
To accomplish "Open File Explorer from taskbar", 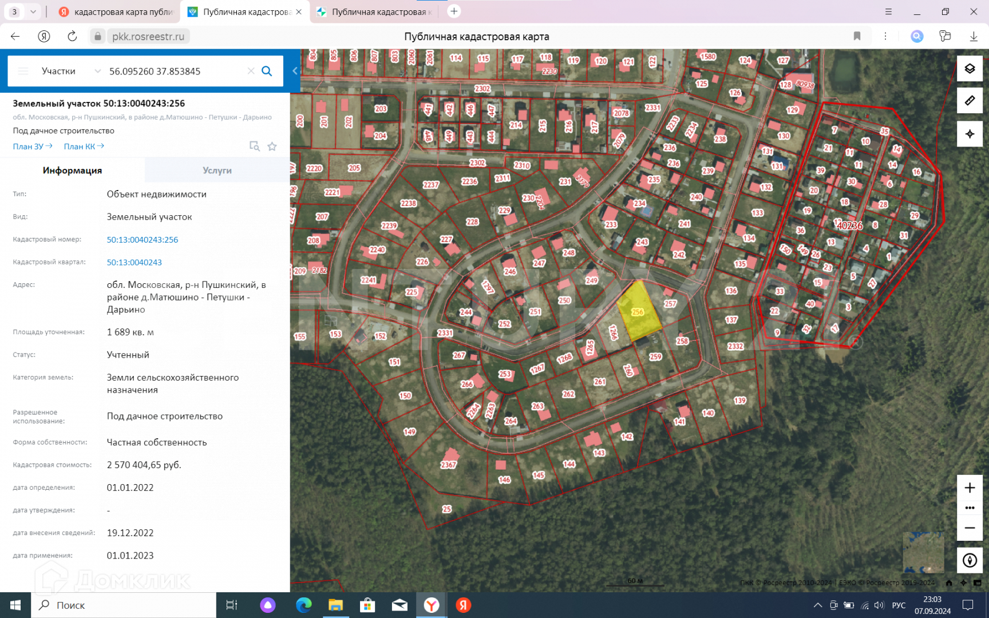I will click(335, 605).
